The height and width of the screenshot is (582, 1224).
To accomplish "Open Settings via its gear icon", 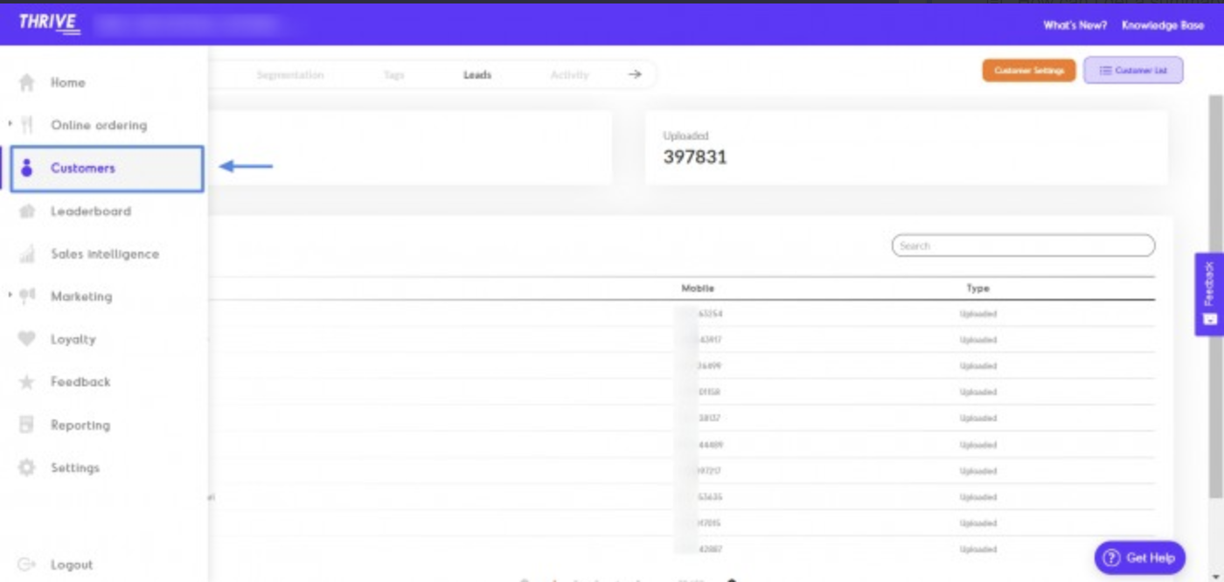I will click(27, 468).
